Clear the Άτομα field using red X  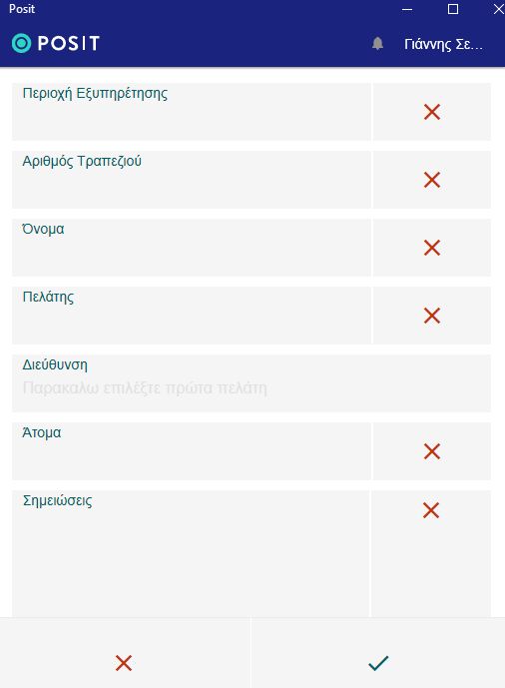pos(432,451)
